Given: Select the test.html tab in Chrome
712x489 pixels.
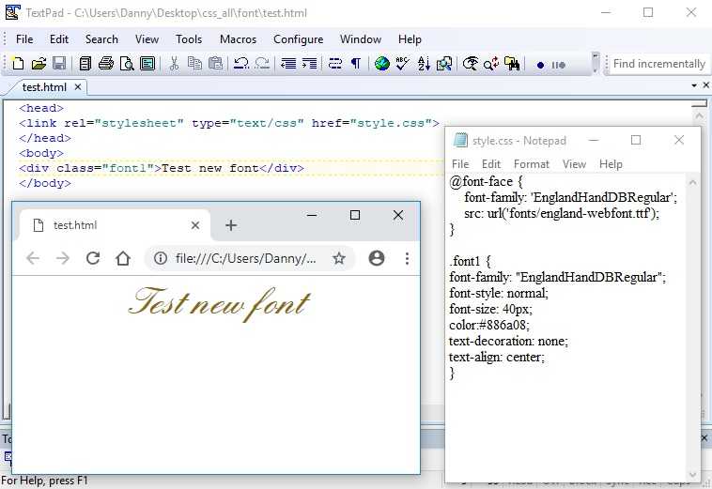Looking at the screenshot, I should [x=114, y=225].
